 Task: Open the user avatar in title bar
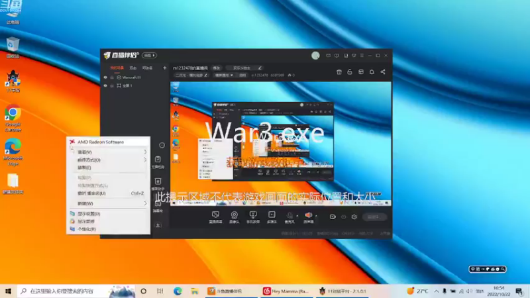point(315,56)
